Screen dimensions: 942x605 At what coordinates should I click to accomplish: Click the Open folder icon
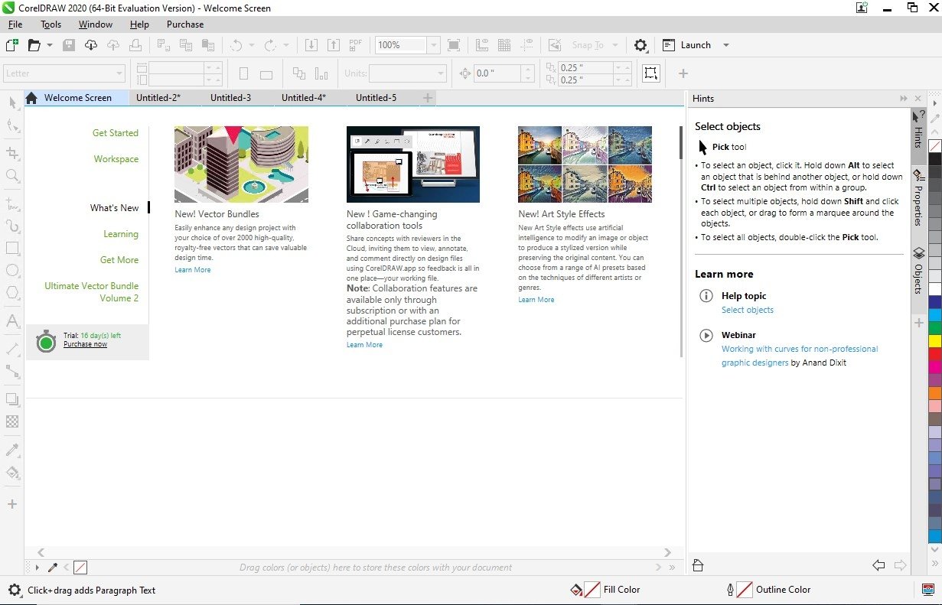[x=34, y=45]
